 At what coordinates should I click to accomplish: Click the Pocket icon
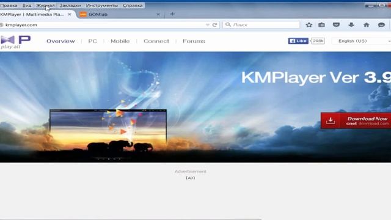[337, 24]
